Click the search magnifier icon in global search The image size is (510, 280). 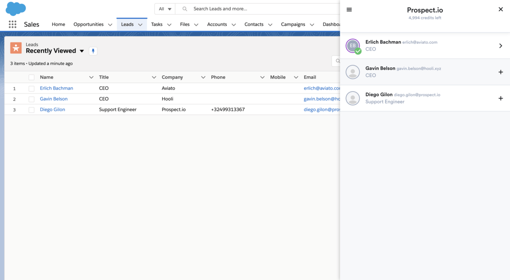(x=185, y=9)
